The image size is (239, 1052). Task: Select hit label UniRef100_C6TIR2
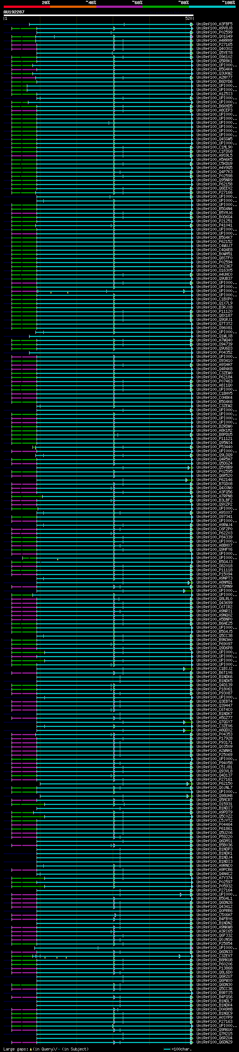(214, 607)
